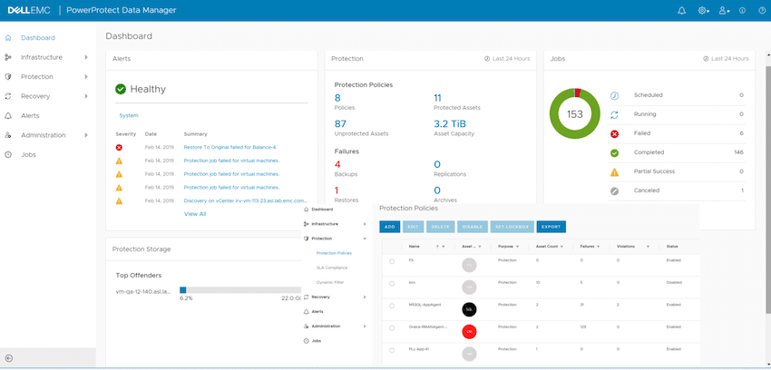
Task: Click View All alerts link
Action: (195, 214)
